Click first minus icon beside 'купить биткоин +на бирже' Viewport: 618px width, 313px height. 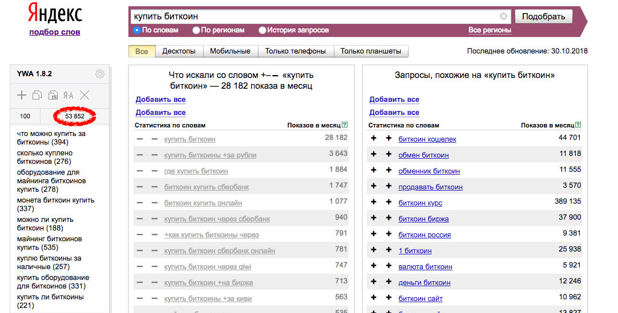tap(140, 282)
